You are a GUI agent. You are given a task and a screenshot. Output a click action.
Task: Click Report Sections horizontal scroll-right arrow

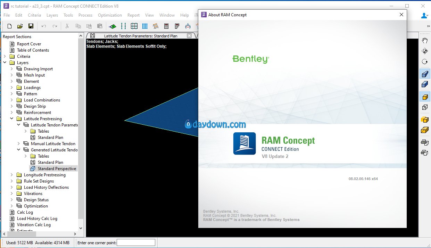75,234
